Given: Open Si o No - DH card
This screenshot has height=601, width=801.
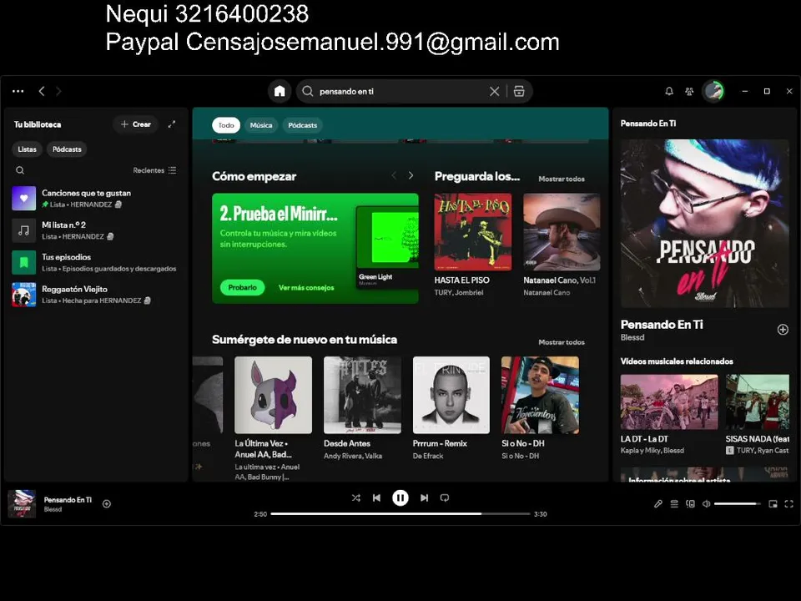Looking at the screenshot, I should (540, 409).
